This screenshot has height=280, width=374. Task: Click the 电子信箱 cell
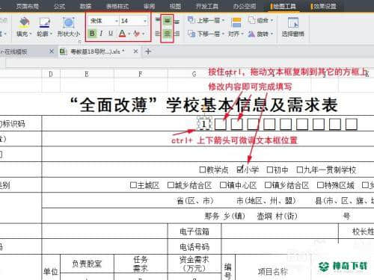(x=194, y=231)
